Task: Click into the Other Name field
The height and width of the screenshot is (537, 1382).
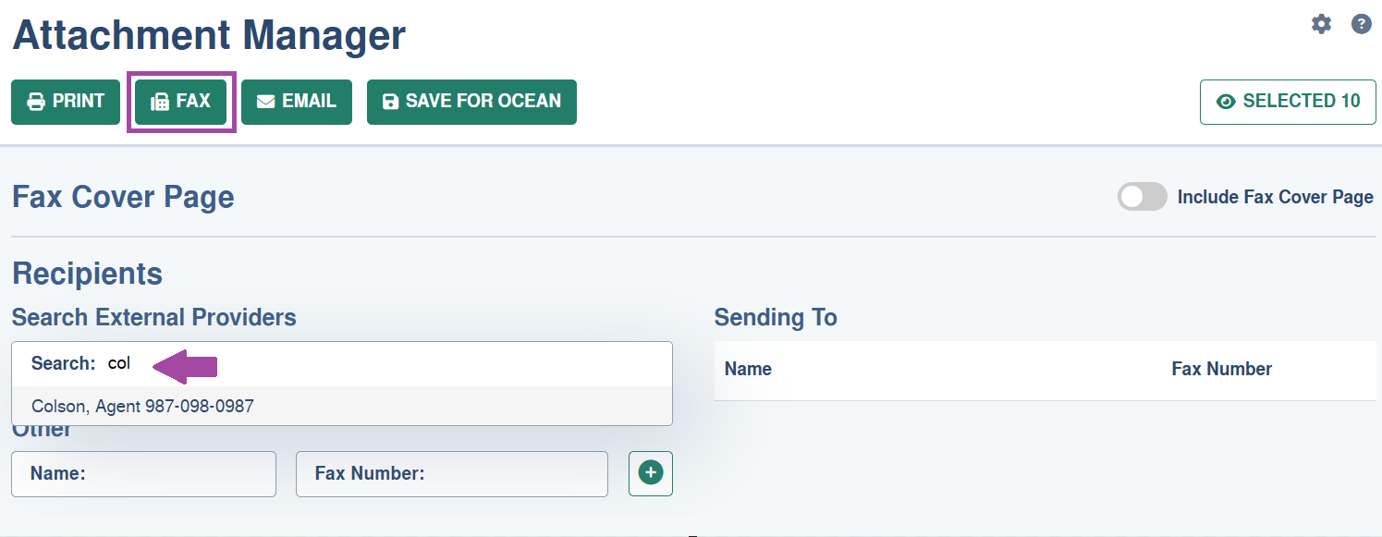Action: (143, 474)
